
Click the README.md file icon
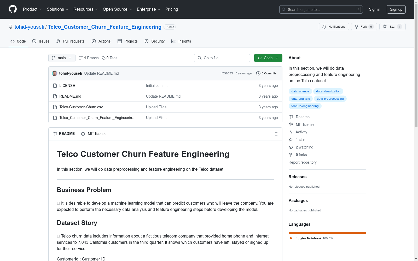coord(55,96)
